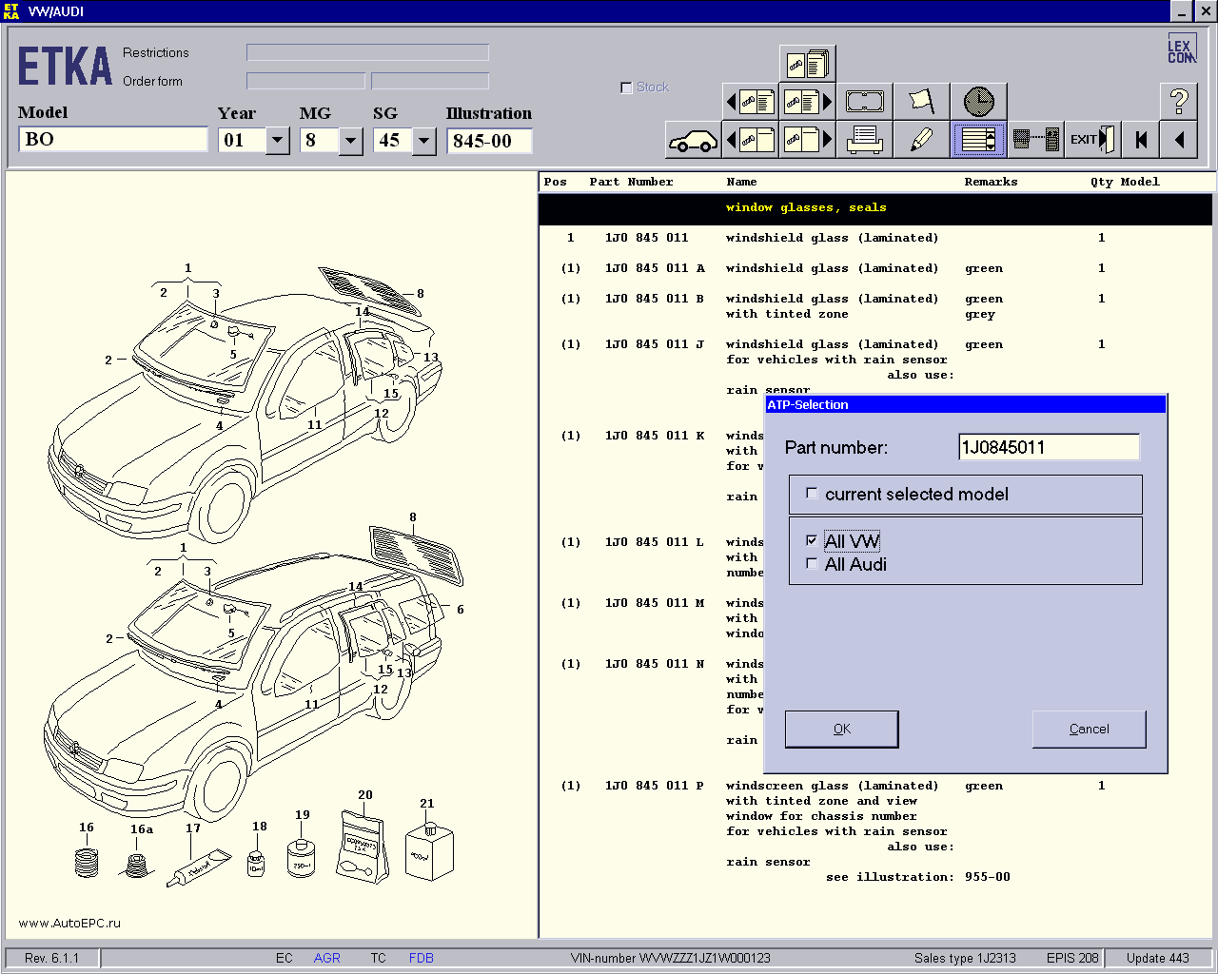This screenshot has height=974, width=1218.
Task: Click the first Order form field
Action: pos(305,81)
